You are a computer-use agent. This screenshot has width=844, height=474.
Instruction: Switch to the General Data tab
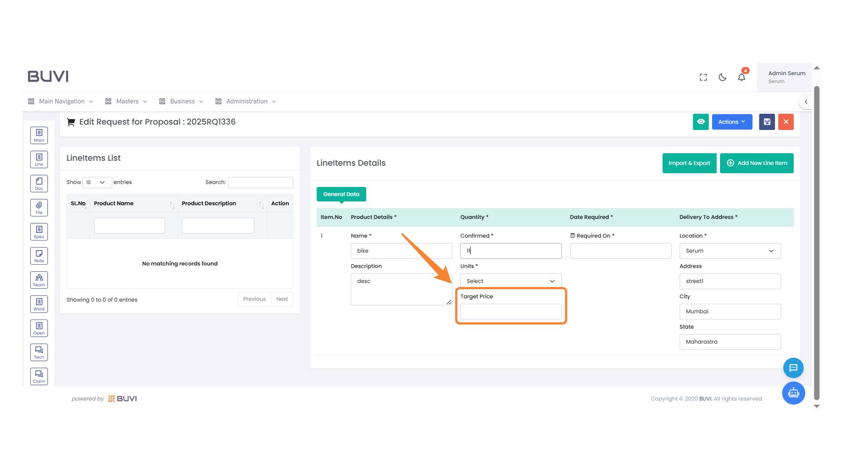(341, 194)
